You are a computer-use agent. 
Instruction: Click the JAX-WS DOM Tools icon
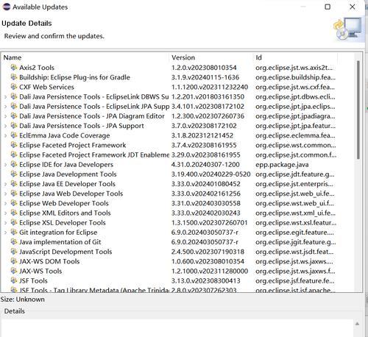(14, 261)
